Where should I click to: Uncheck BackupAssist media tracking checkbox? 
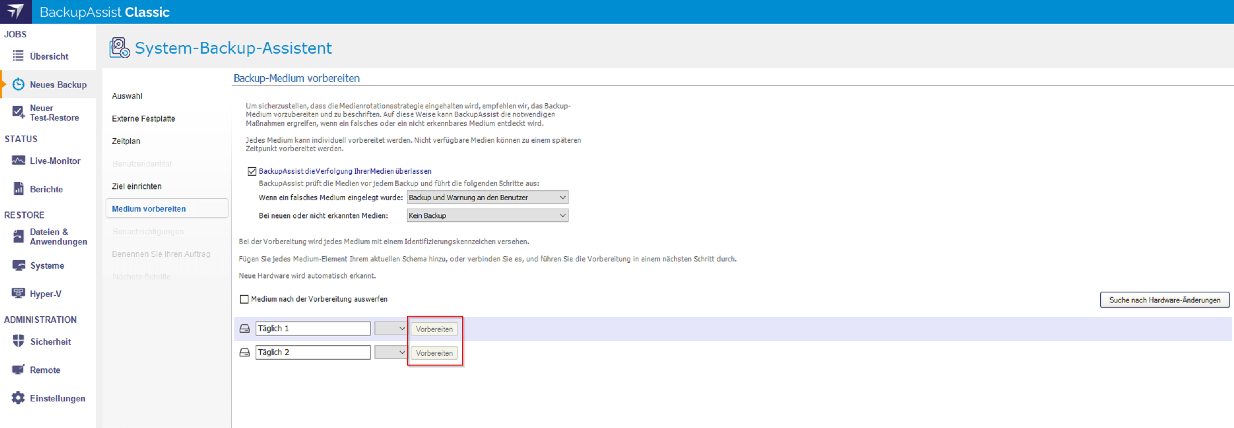click(x=252, y=171)
